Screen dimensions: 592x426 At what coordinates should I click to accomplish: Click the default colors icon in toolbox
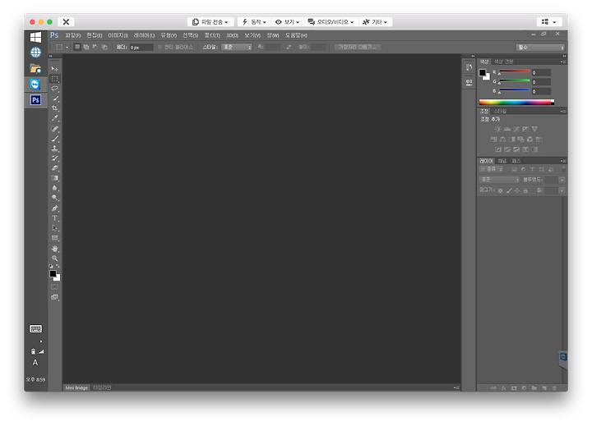51,266
